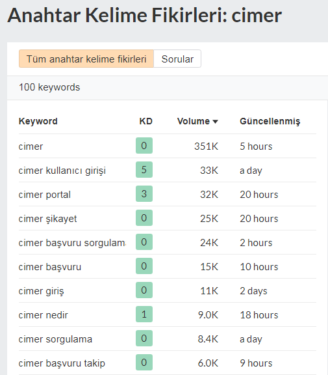
Task: Click the KD badge 5 for 'cimer kullanıcı girişi'
Action: 144,169
